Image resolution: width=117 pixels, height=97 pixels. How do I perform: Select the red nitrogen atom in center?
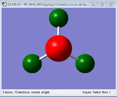(59, 48)
